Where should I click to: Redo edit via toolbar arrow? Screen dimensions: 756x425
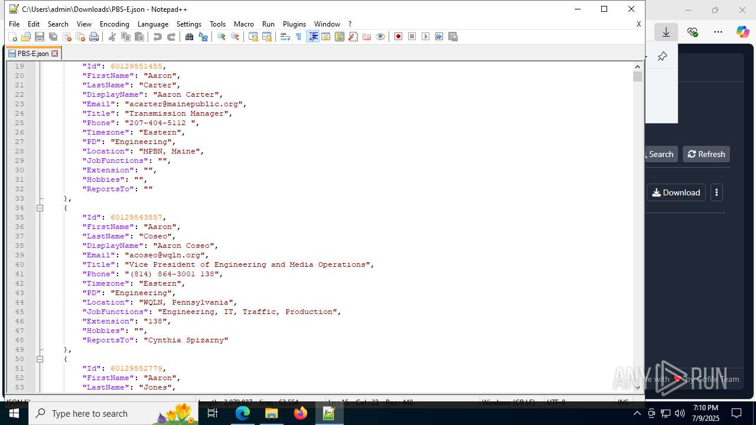(171, 37)
